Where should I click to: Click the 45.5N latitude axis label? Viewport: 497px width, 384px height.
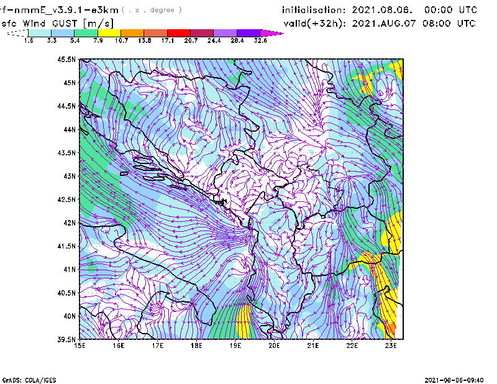coord(66,60)
